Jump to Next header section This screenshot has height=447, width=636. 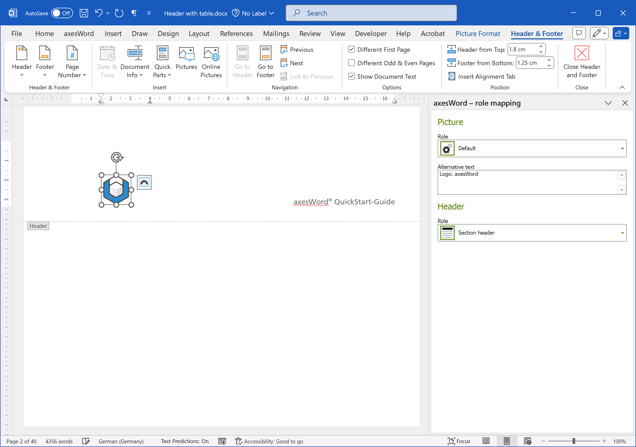[292, 63]
